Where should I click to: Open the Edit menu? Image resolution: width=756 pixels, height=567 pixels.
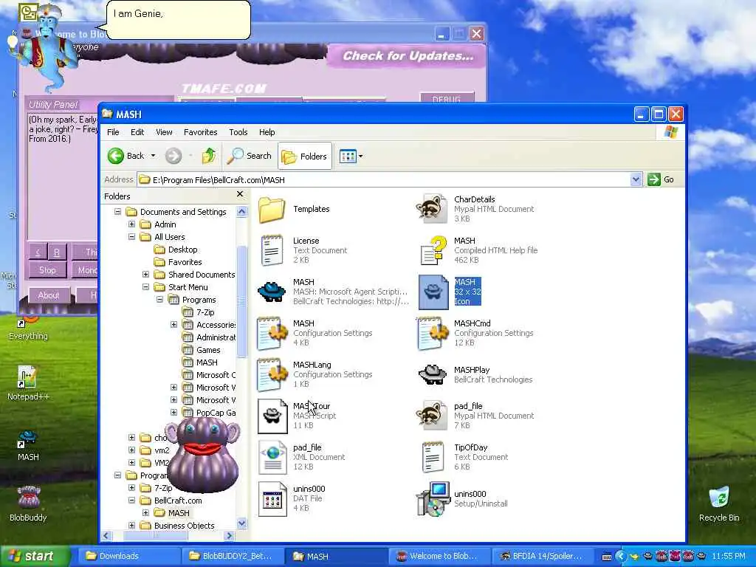click(x=137, y=132)
